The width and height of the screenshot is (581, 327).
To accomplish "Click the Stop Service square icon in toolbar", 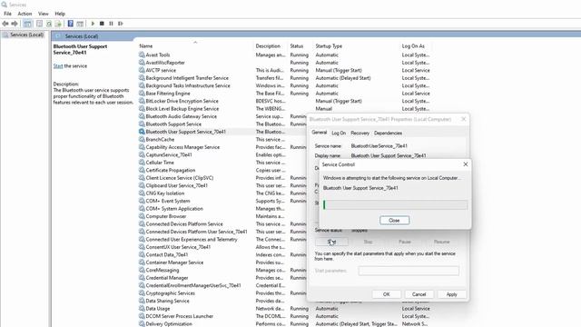I will tap(102, 24).
